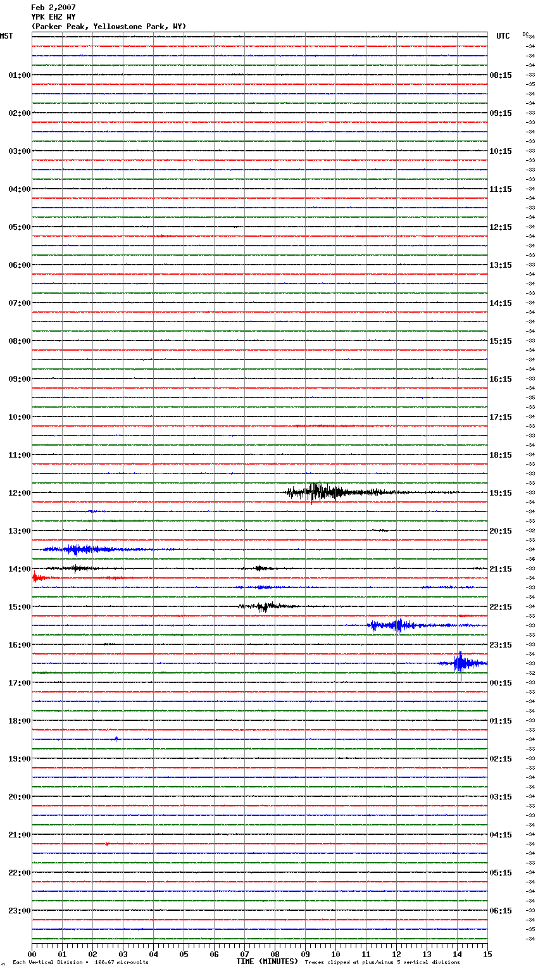Click the minute 09 tick label on the bottom axis
The image size is (538, 971).
coord(305,954)
